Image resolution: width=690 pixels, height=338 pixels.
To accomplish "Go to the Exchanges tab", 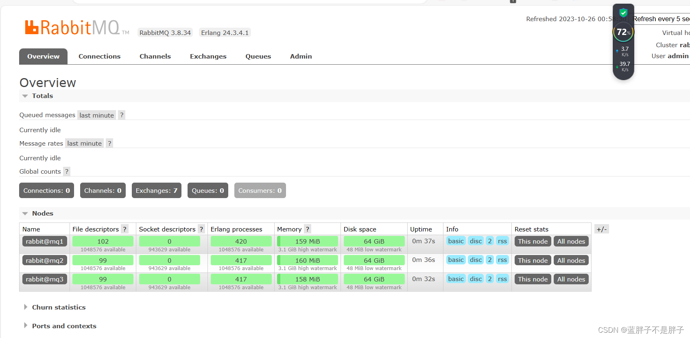I will (208, 57).
